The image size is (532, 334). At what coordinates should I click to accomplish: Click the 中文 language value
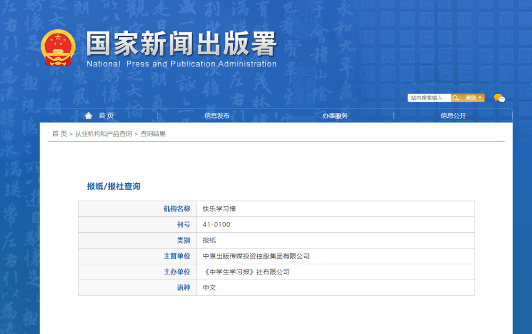[209, 288]
